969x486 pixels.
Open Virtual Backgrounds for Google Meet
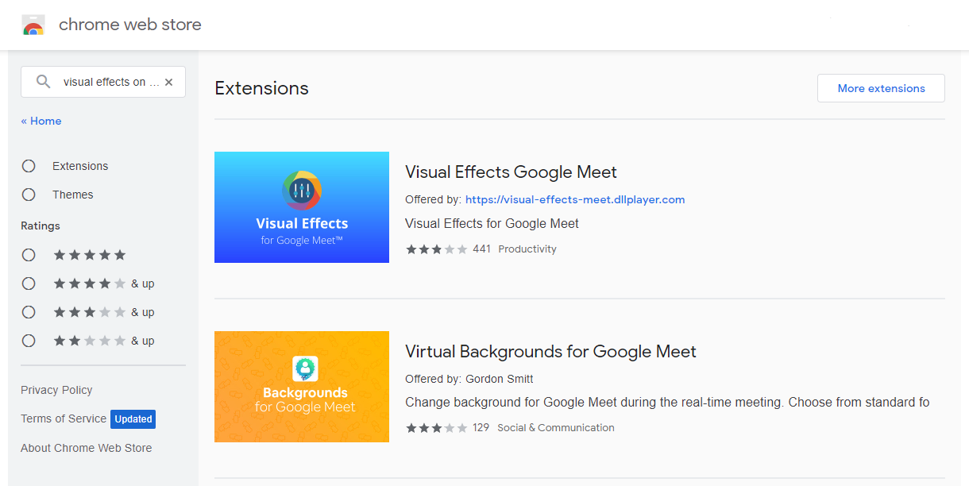pos(550,351)
